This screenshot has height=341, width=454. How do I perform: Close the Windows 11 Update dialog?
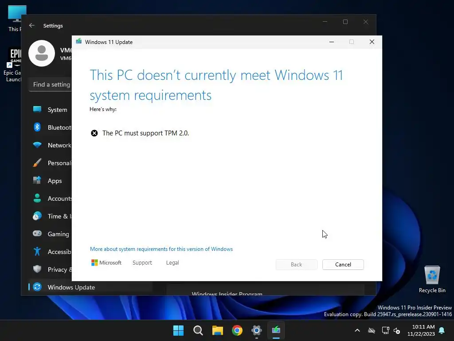(372, 42)
